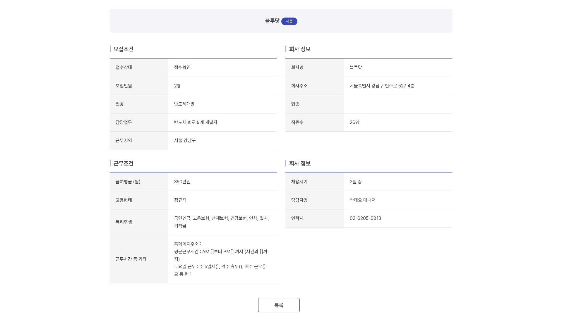
Task: Click the 근무지역 label cell
Action: pyautogui.click(x=139, y=141)
